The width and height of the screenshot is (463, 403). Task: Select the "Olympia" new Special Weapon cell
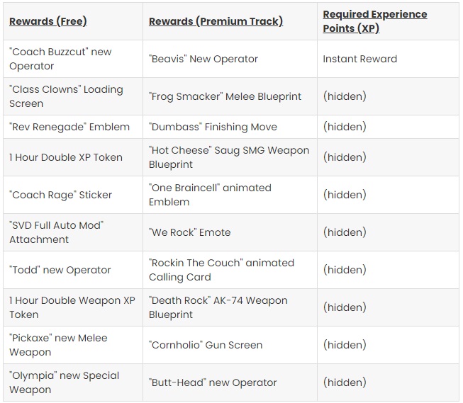[73, 382]
